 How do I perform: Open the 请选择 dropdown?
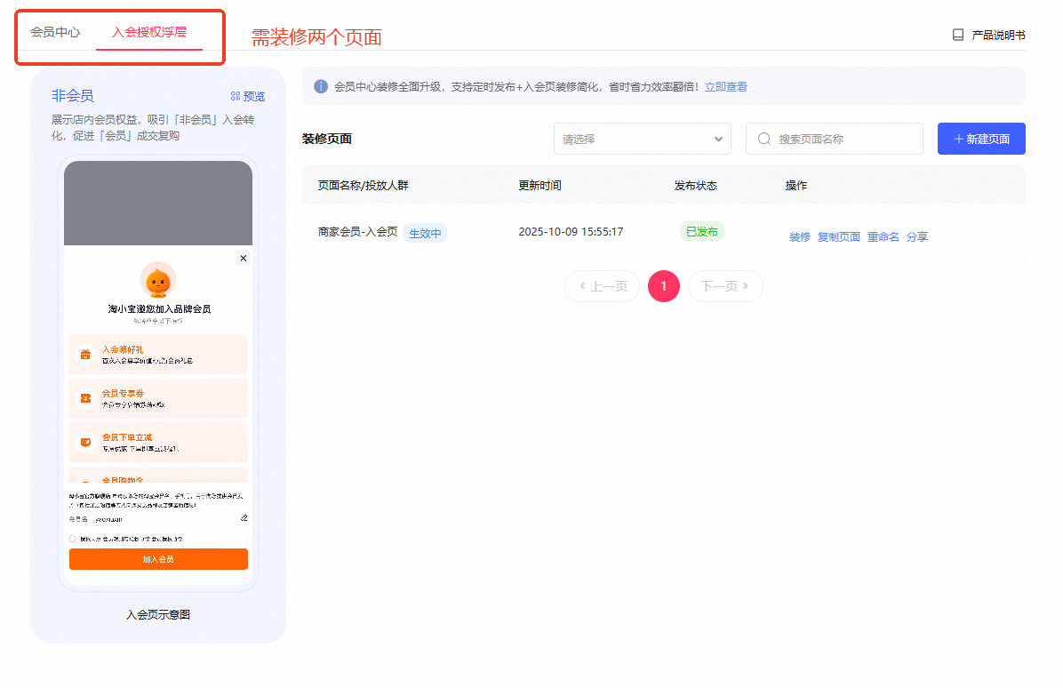[x=642, y=139]
